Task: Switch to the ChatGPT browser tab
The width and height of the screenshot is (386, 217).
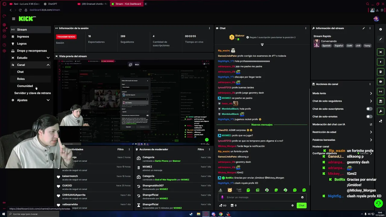Action: (x=57, y=4)
